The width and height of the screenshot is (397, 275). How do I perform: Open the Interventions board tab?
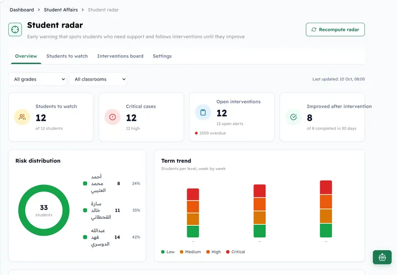120,56
